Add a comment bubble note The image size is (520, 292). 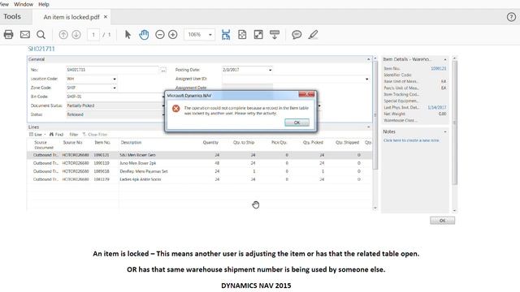coord(297,34)
